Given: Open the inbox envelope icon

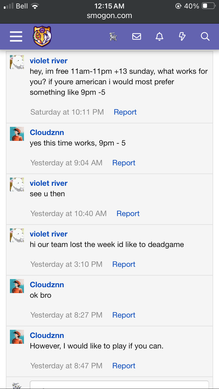Looking at the screenshot, I should point(136,36).
